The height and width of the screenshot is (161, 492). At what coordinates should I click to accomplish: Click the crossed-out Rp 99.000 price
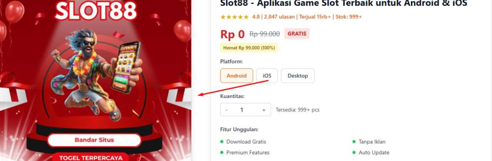[x=264, y=34]
